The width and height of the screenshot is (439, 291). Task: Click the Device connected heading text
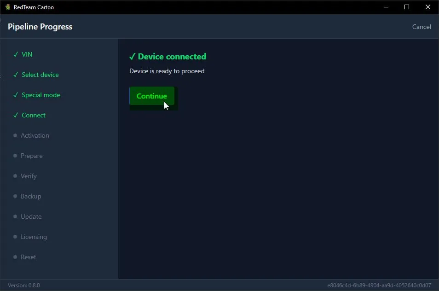pos(172,57)
